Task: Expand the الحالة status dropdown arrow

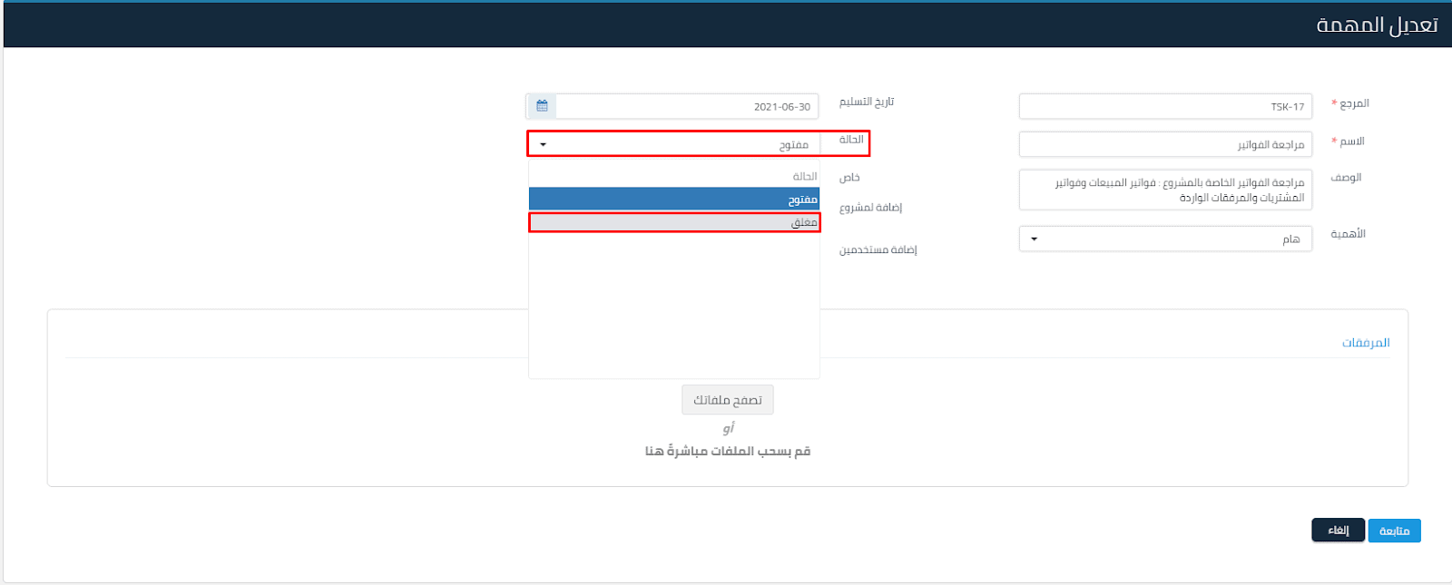Action: tap(544, 144)
